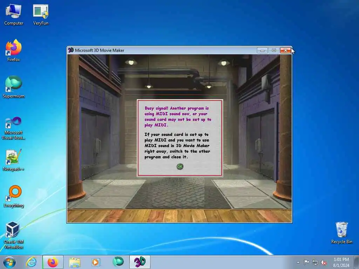Open File Explorer from the taskbar

tap(75, 262)
